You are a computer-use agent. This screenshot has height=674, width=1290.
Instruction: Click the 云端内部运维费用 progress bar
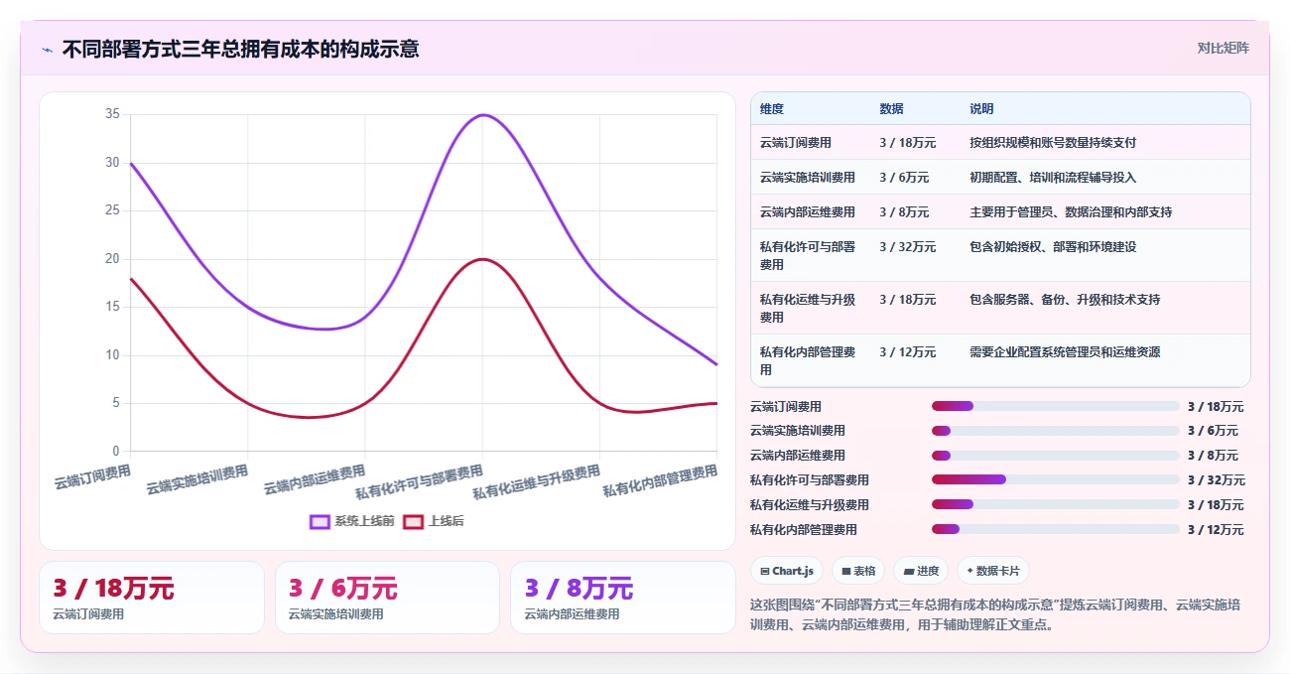point(1055,456)
